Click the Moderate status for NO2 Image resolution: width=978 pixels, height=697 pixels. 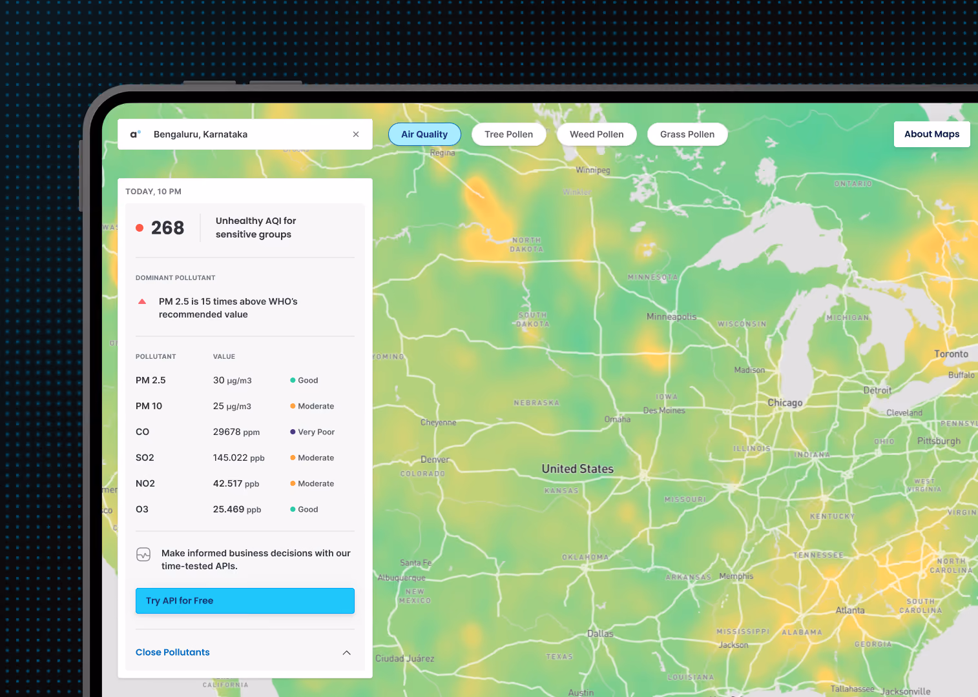(312, 483)
